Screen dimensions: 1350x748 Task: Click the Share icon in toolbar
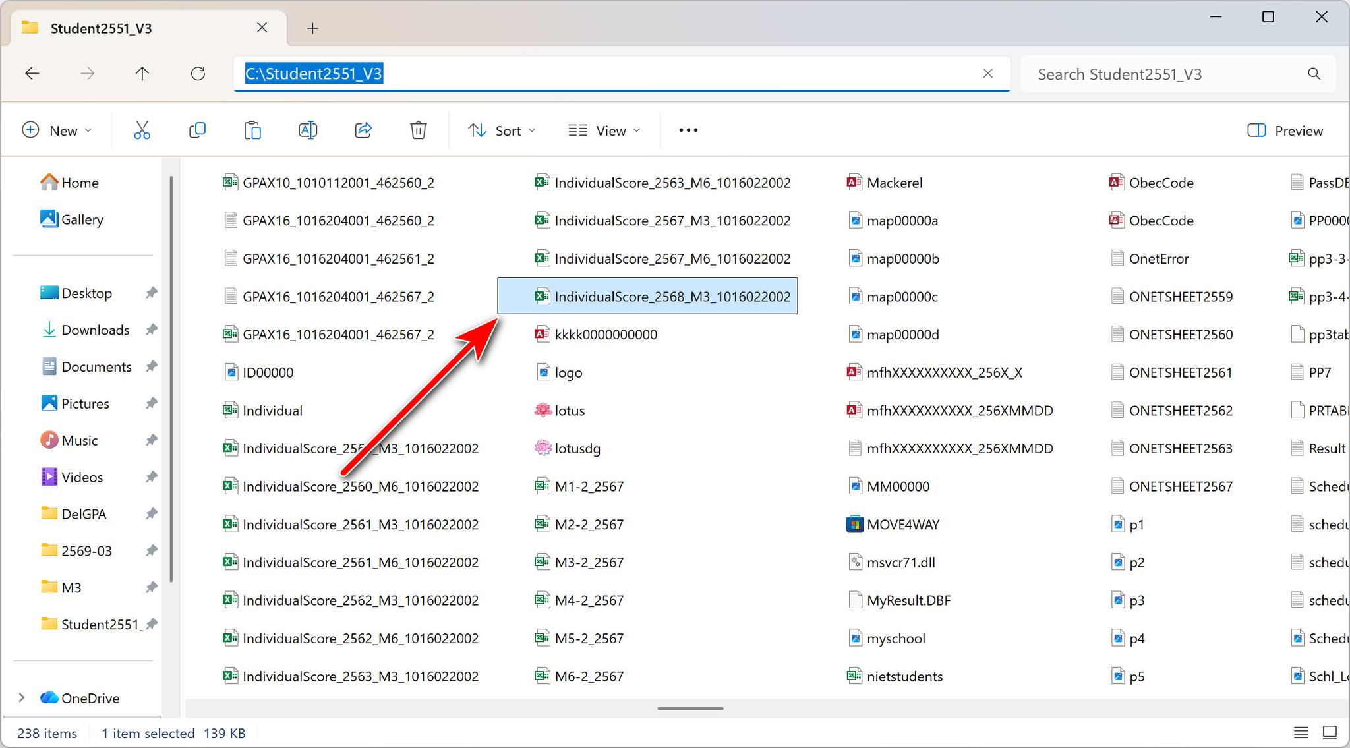363,130
